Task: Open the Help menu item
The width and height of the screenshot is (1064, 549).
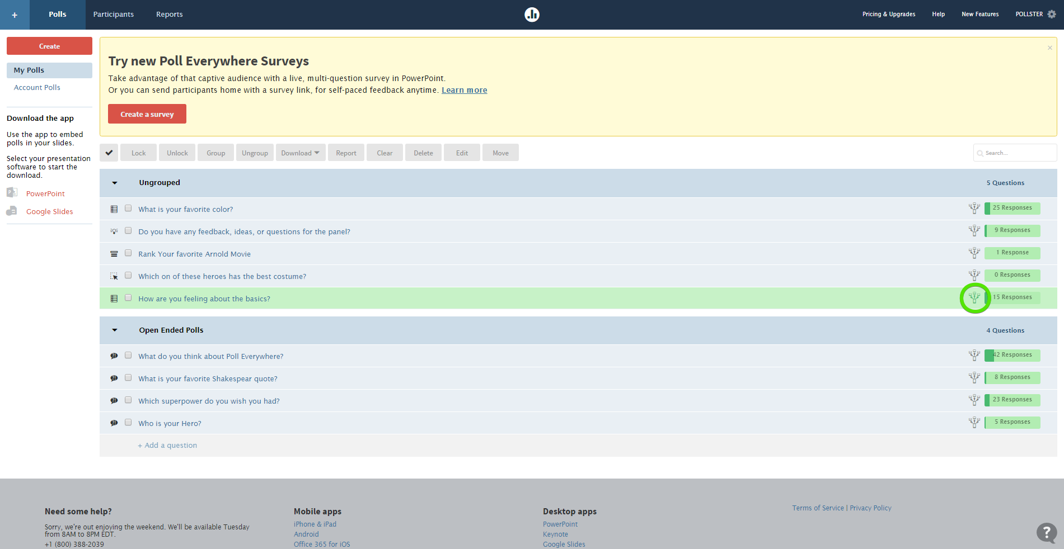Action: click(x=939, y=15)
